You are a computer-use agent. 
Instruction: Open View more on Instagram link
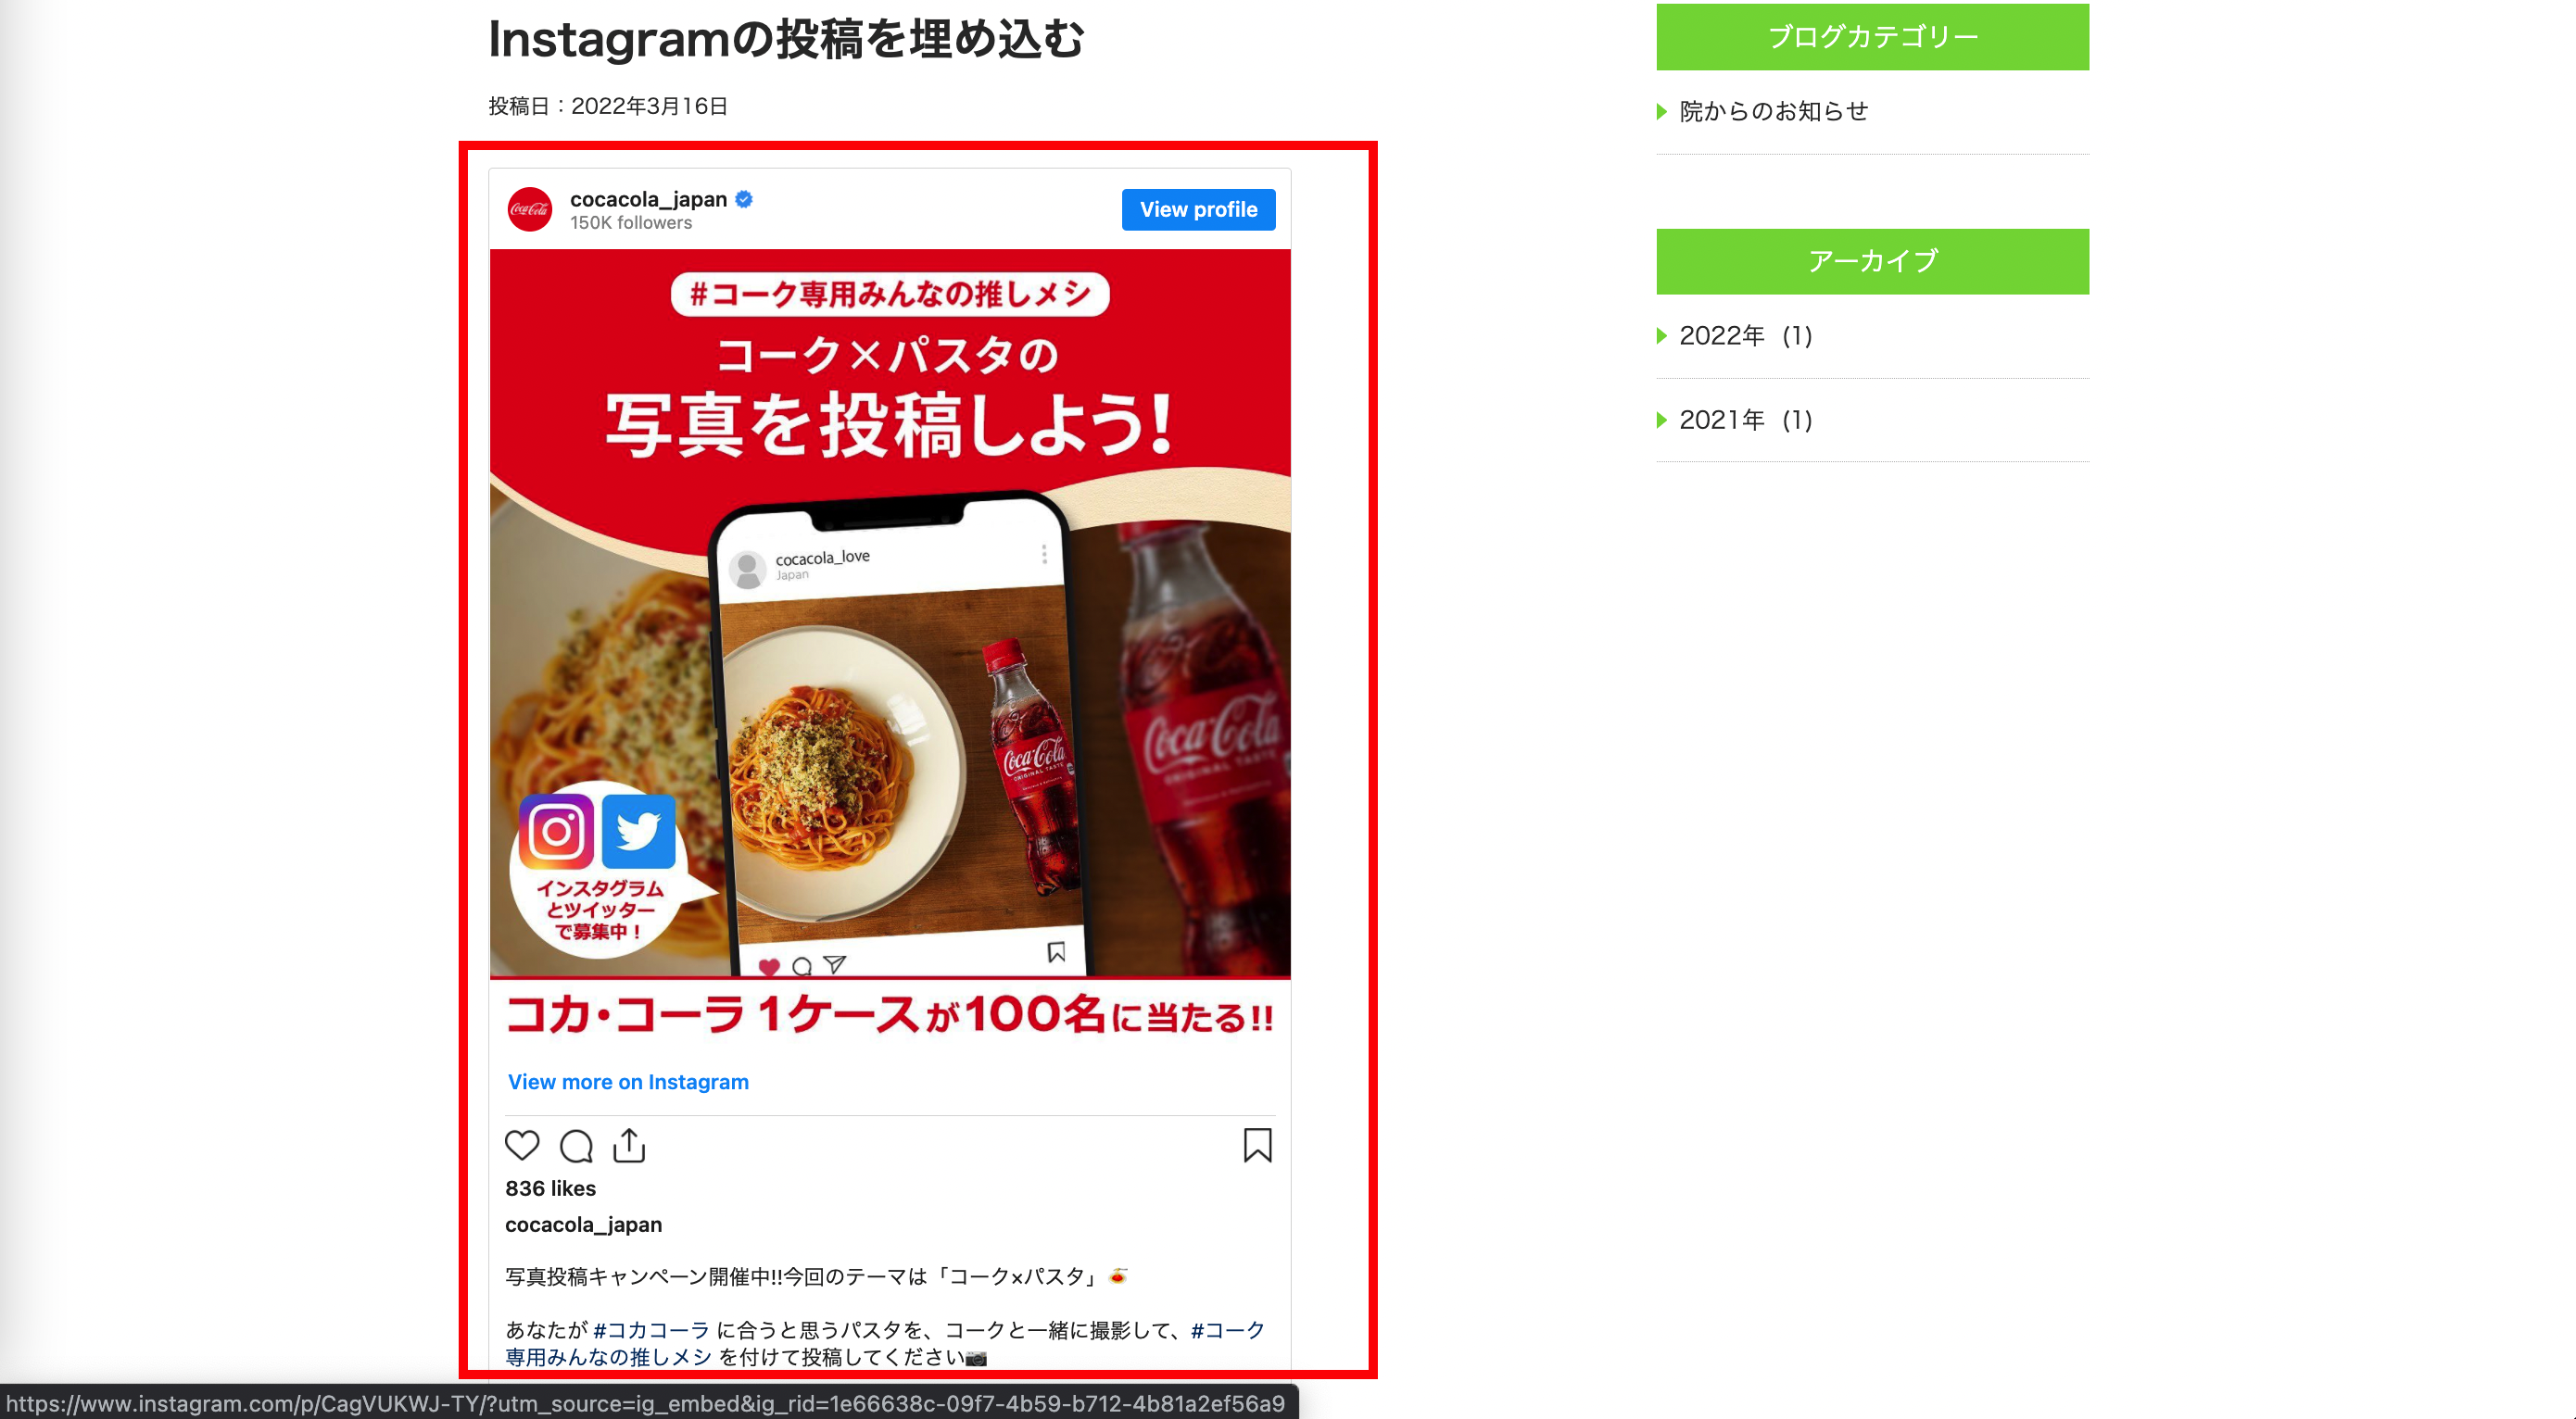click(x=628, y=1082)
